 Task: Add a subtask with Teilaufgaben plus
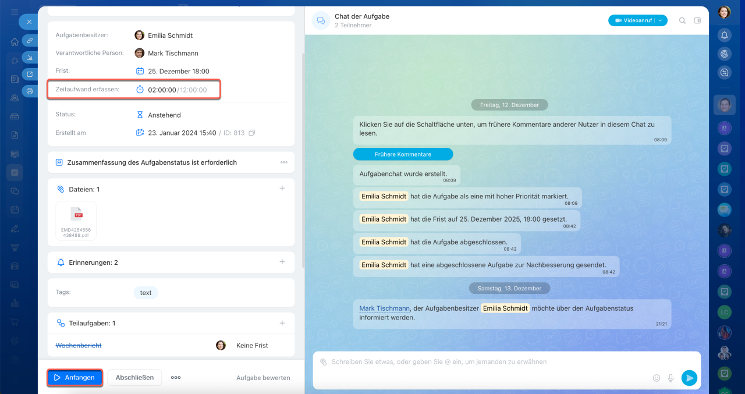(282, 323)
